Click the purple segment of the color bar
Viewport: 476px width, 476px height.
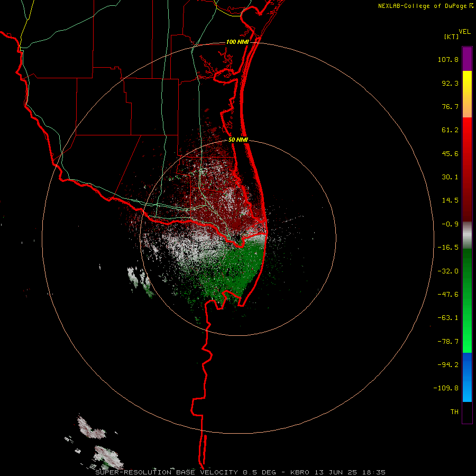[x=467, y=59]
